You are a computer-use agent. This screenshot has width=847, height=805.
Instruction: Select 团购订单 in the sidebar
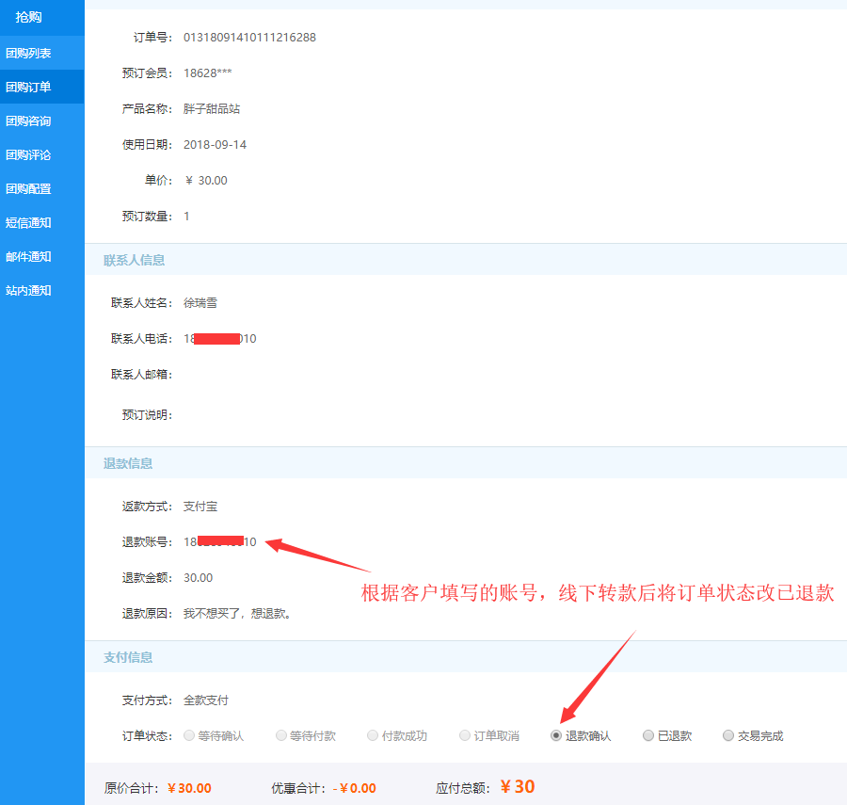tap(29, 87)
